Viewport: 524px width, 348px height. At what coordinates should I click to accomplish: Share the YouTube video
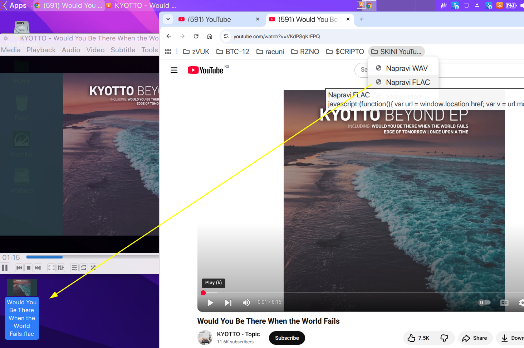[x=475, y=338]
